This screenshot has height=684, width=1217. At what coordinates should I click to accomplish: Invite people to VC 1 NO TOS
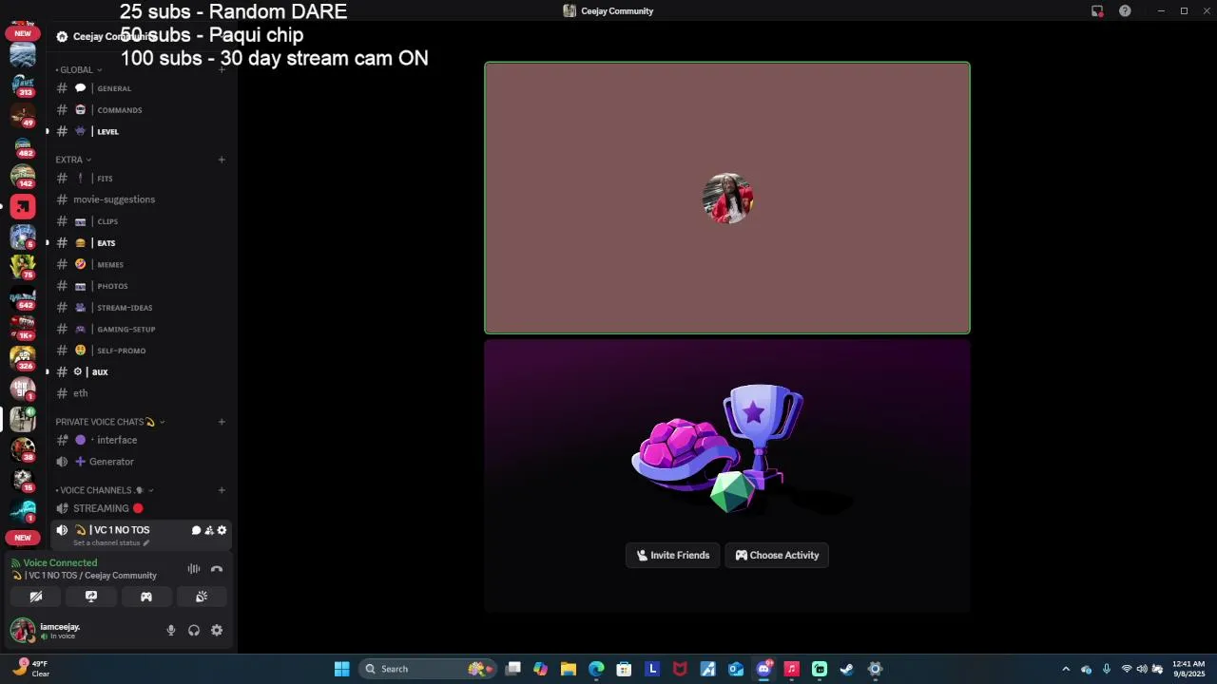[x=209, y=530]
